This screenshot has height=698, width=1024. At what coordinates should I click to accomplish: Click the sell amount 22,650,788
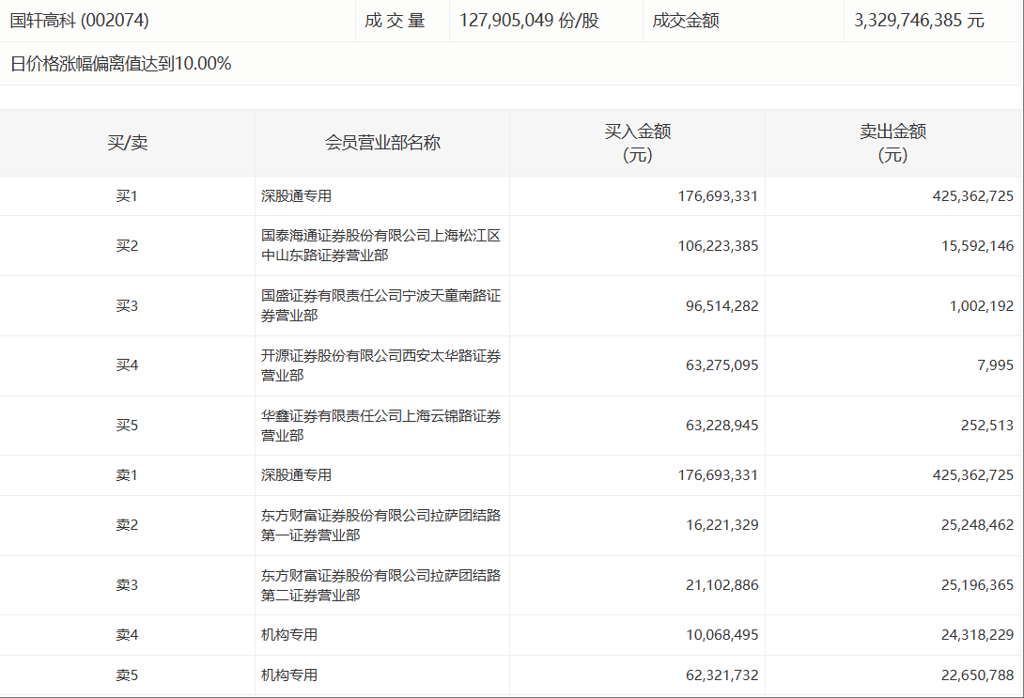click(977, 675)
